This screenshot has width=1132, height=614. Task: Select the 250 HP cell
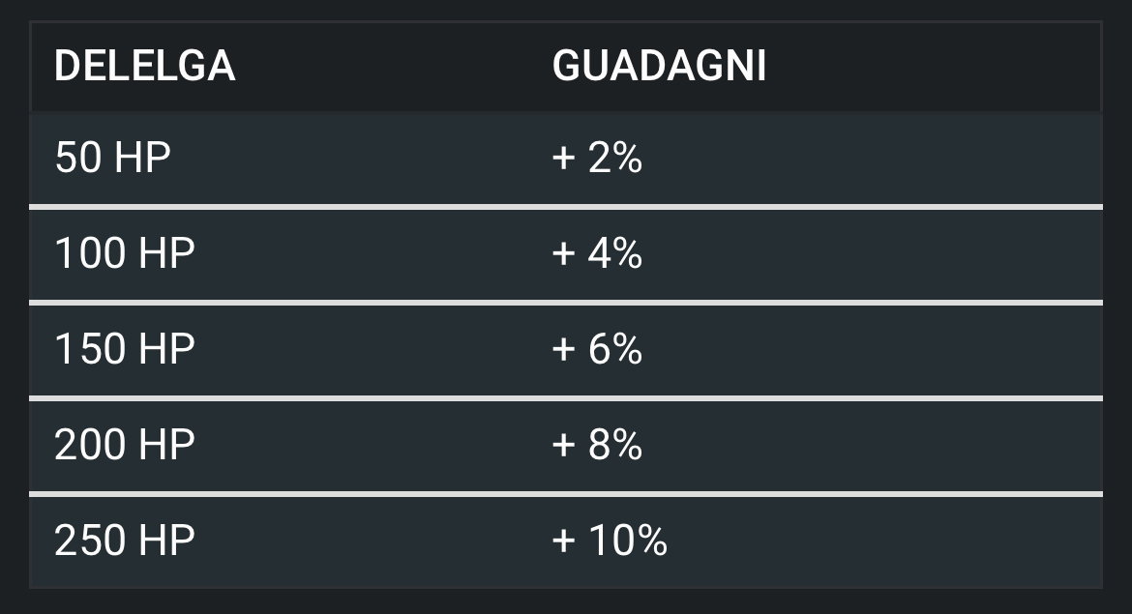(125, 540)
